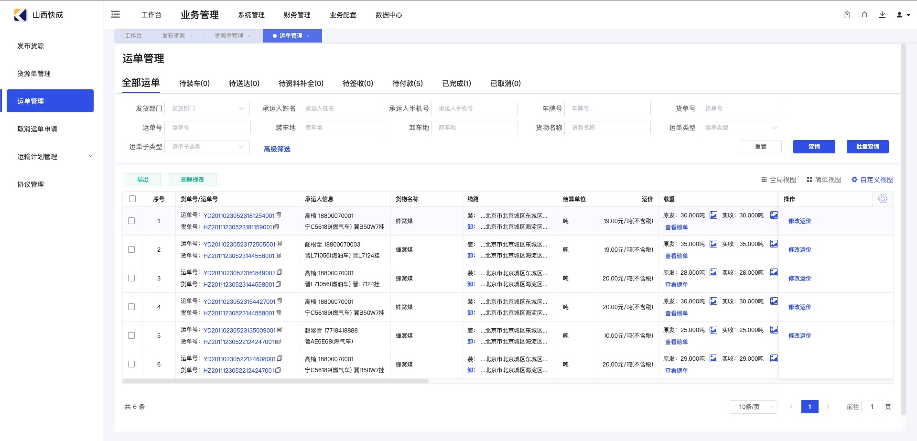Go to previous page arrow
917x441 pixels.
point(791,407)
